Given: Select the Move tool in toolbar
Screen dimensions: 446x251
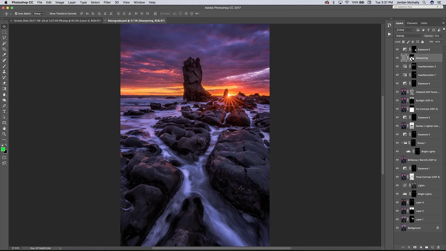Looking at the screenshot, I should coord(4,26).
